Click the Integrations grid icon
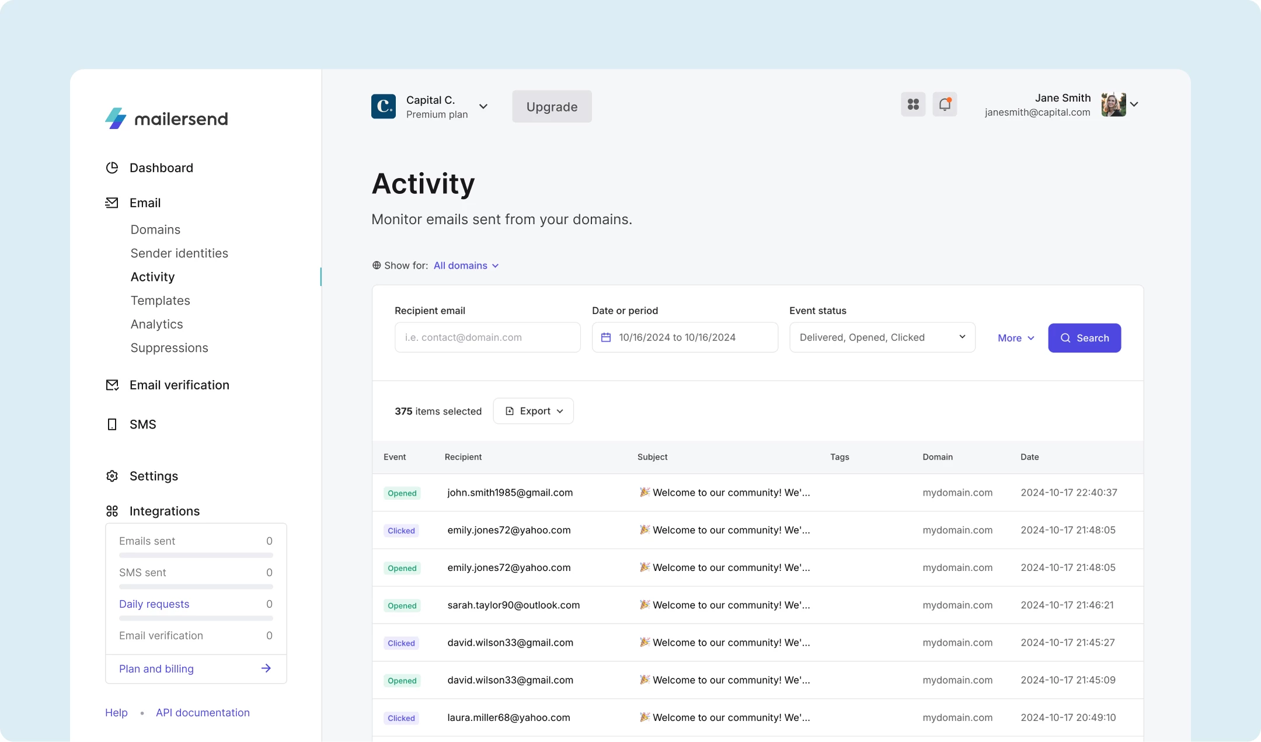 113,510
